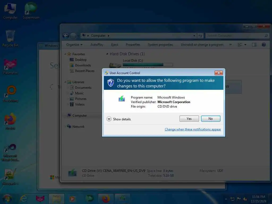Expand Show details chevron

tap(109, 119)
